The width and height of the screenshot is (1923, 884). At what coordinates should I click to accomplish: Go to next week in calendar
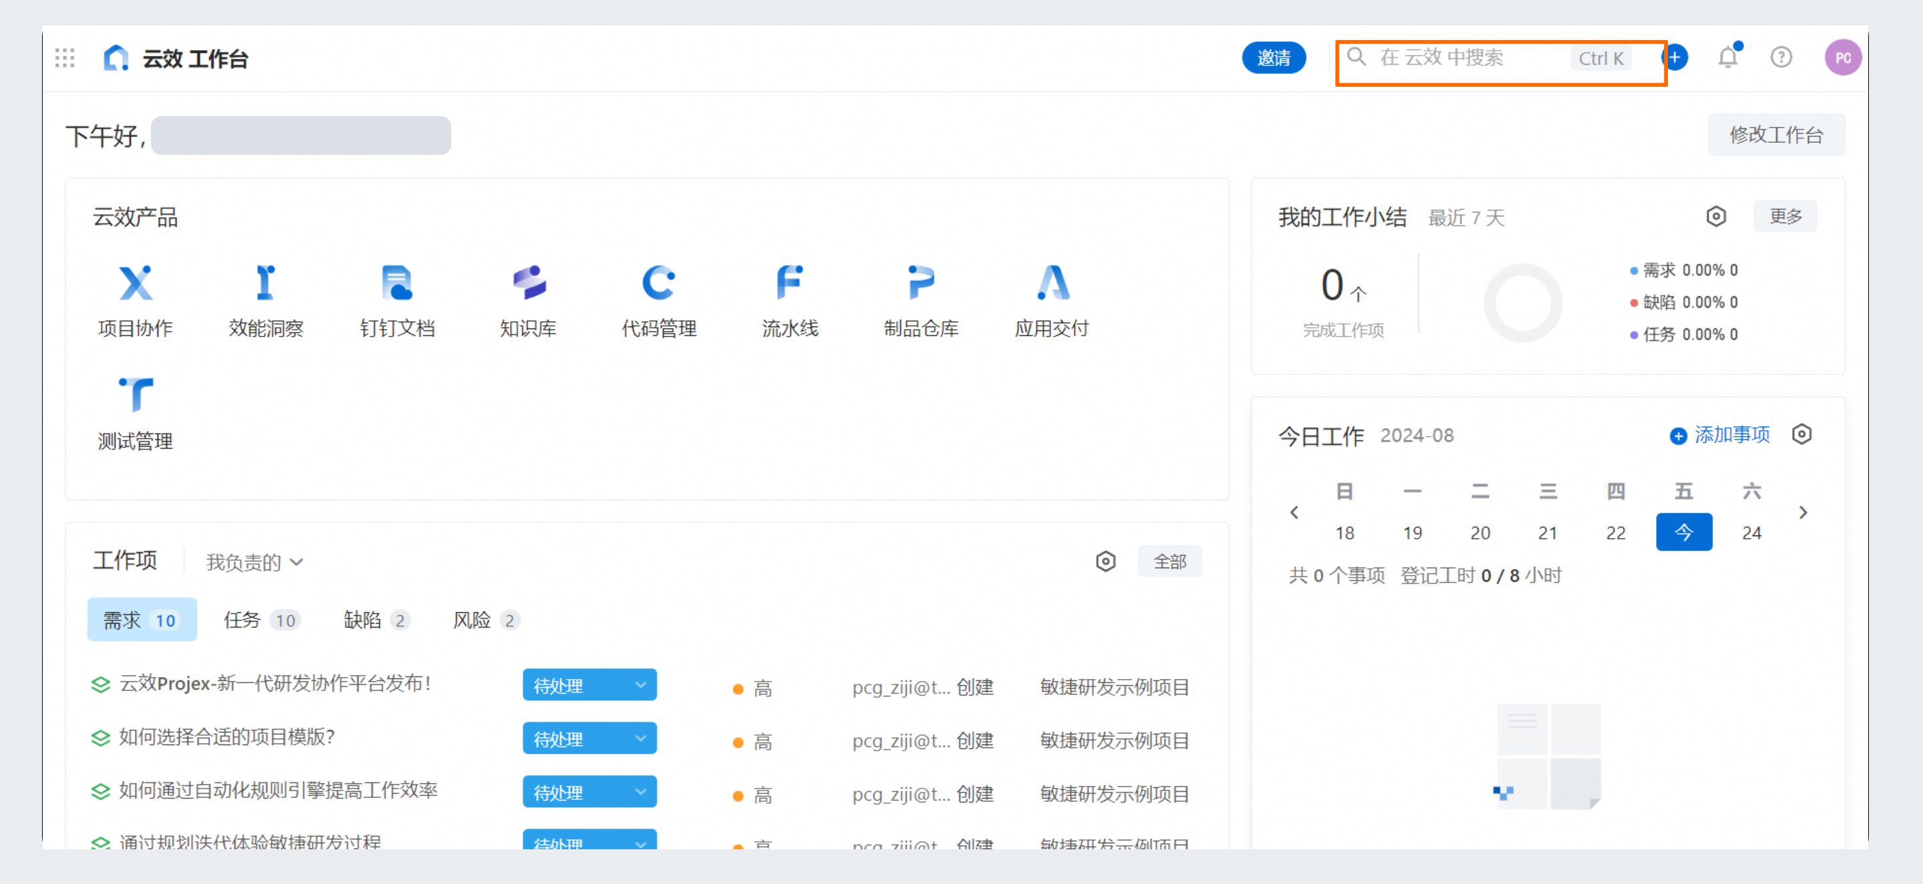(x=1803, y=513)
